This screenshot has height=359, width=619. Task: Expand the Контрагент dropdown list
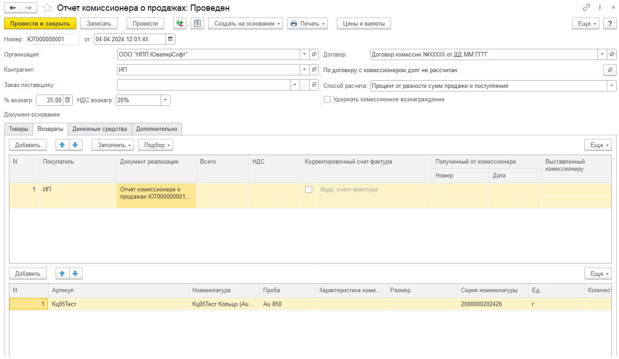[305, 69]
